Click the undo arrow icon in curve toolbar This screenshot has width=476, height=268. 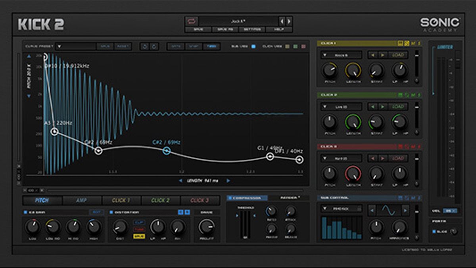(145, 46)
